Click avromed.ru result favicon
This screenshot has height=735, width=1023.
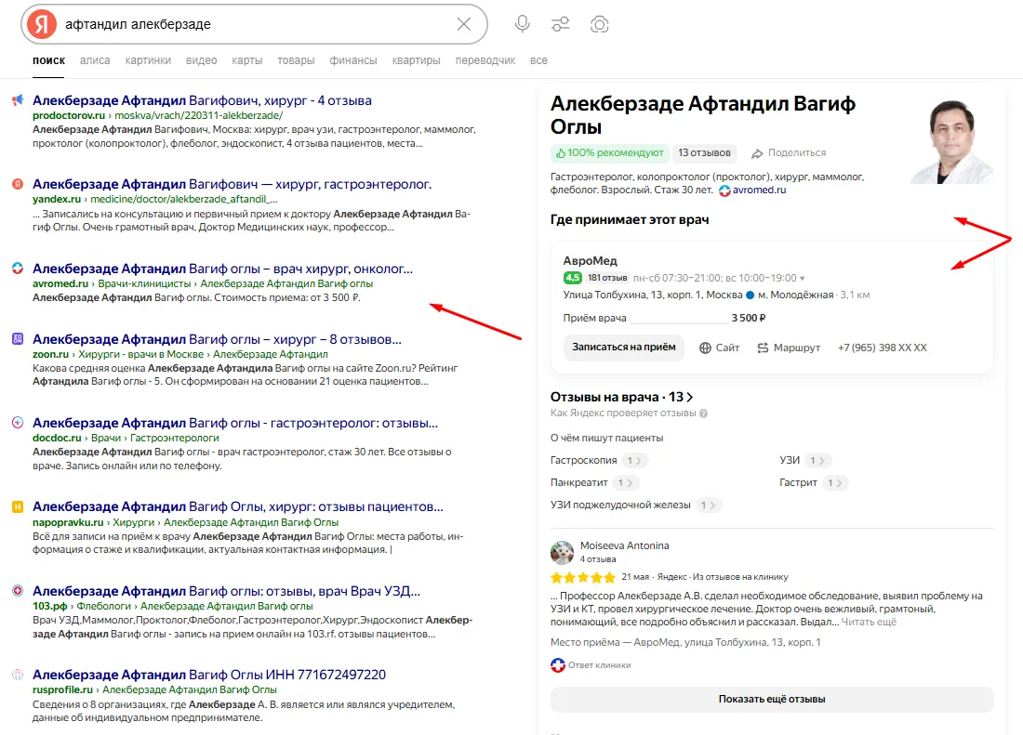(18, 268)
